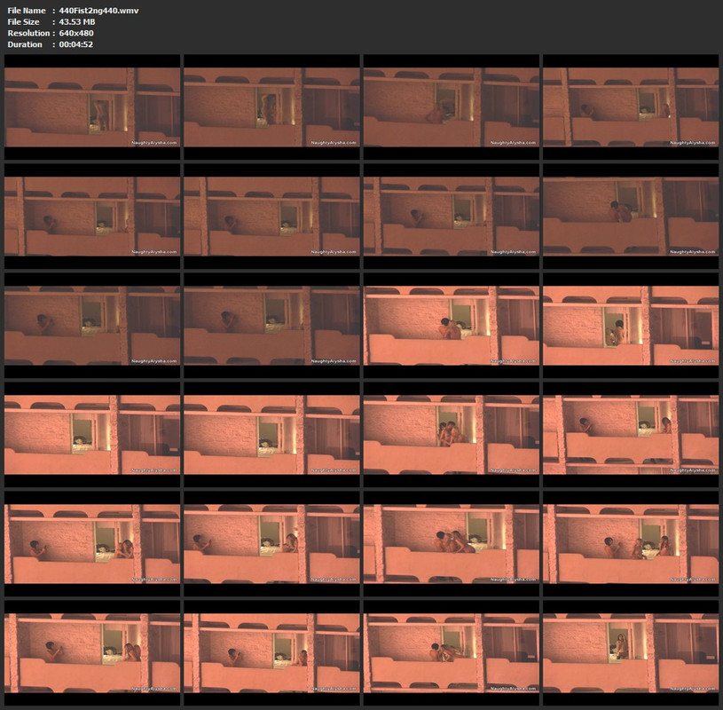Open first-row, first-column frame thumbnail

click(x=92, y=107)
